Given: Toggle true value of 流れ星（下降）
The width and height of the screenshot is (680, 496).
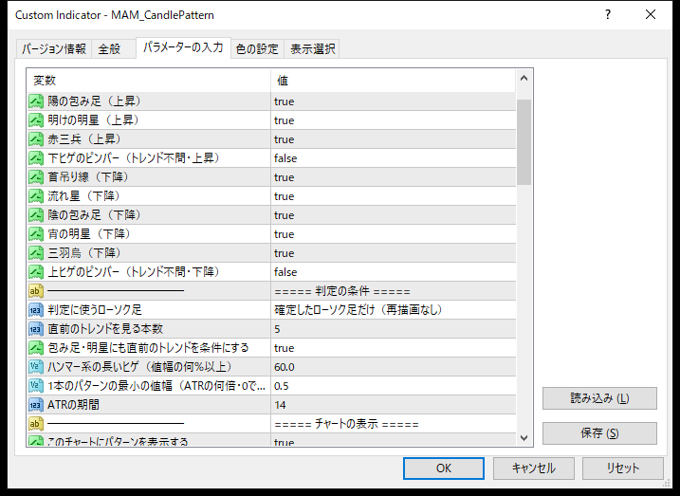Looking at the screenshot, I should 394,196.
